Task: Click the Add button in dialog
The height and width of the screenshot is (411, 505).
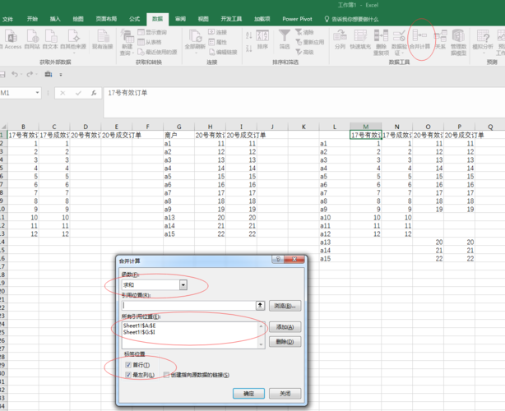Action: [x=285, y=327]
